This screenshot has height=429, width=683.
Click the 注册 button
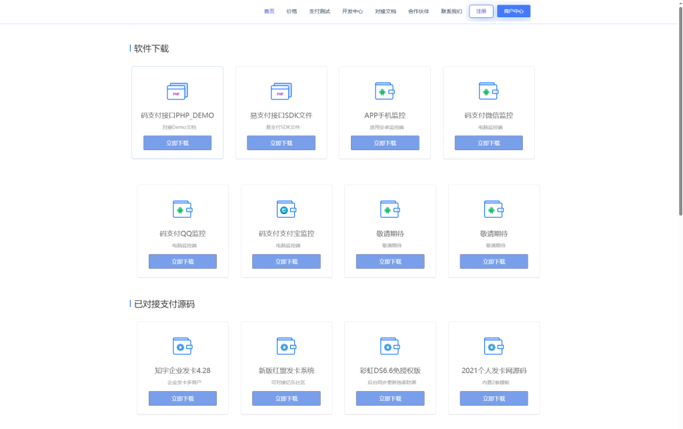coord(480,11)
